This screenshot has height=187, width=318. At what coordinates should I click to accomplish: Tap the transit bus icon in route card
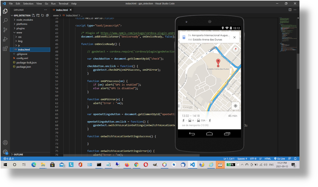coord(184,37)
